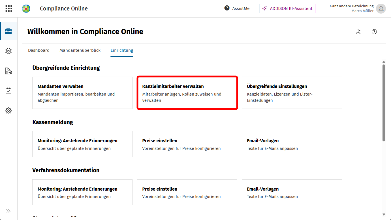Open Kanzleimitarbeiter verwalten card
This screenshot has height=220, width=391.
187,93
